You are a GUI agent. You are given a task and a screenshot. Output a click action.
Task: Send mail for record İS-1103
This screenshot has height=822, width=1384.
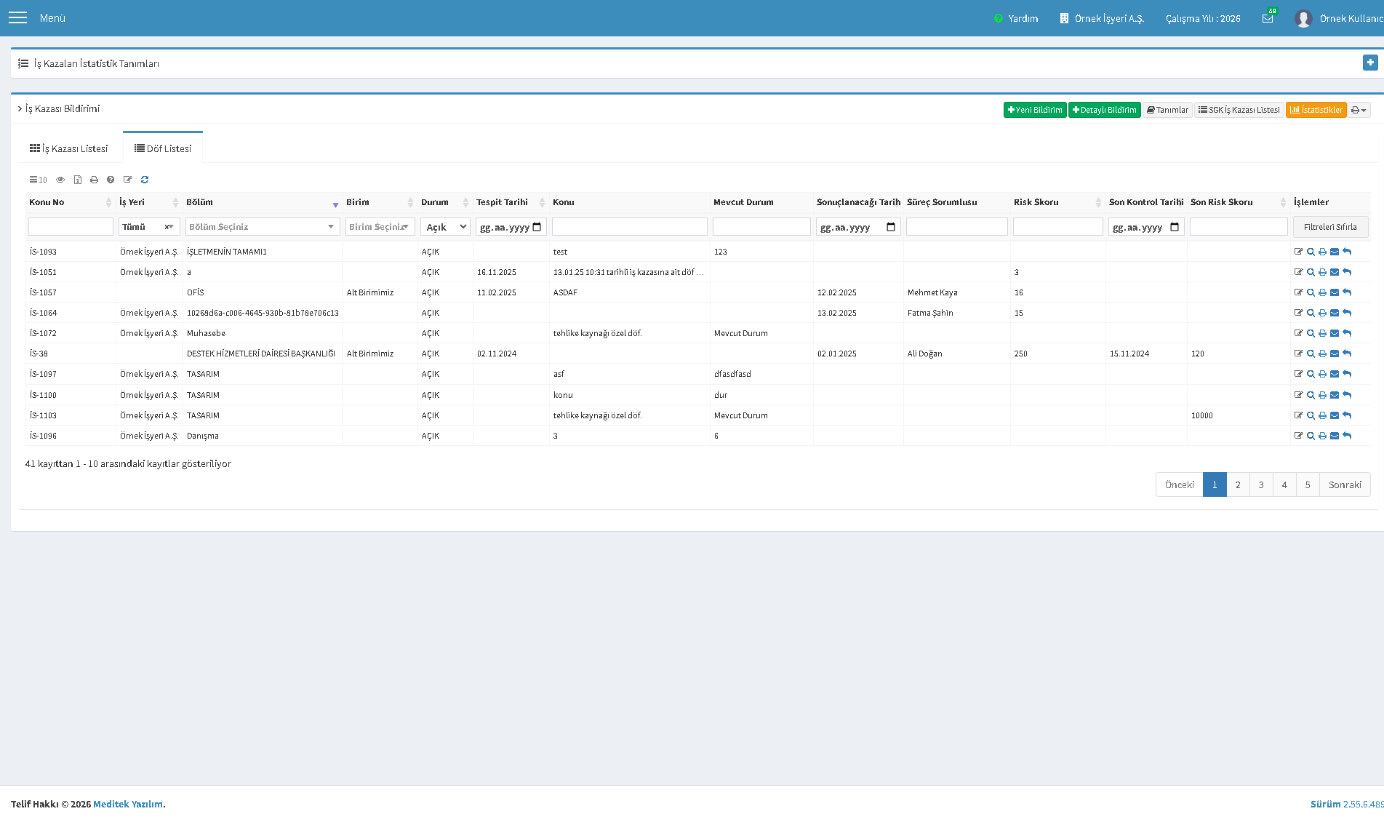pos(1335,415)
